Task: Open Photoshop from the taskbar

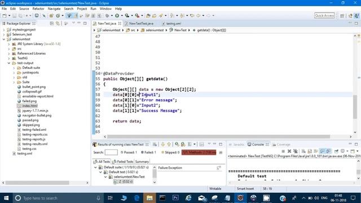Action: click(x=175, y=198)
